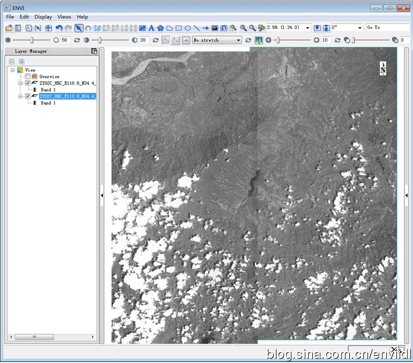This screenshot has height=363, width=413.
Task: Open the zoom percentage dropdown
Action: (307, 28)
